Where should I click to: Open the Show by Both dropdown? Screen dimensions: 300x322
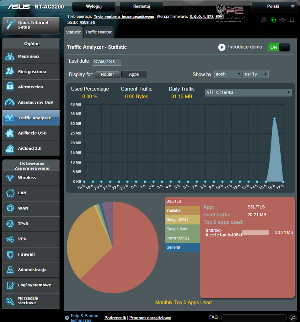point(228,74)
